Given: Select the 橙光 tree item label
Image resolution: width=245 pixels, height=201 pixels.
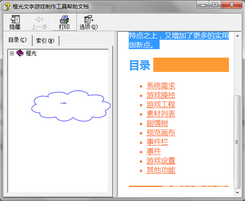Looking at the screenshot, I should pyautogui.click(x=31, y=53).
